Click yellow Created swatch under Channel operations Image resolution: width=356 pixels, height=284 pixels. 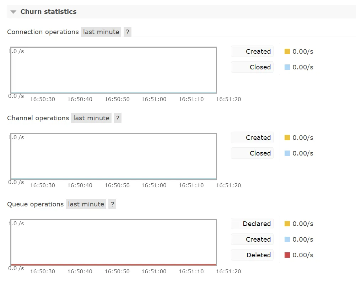(x=287, y=138)
